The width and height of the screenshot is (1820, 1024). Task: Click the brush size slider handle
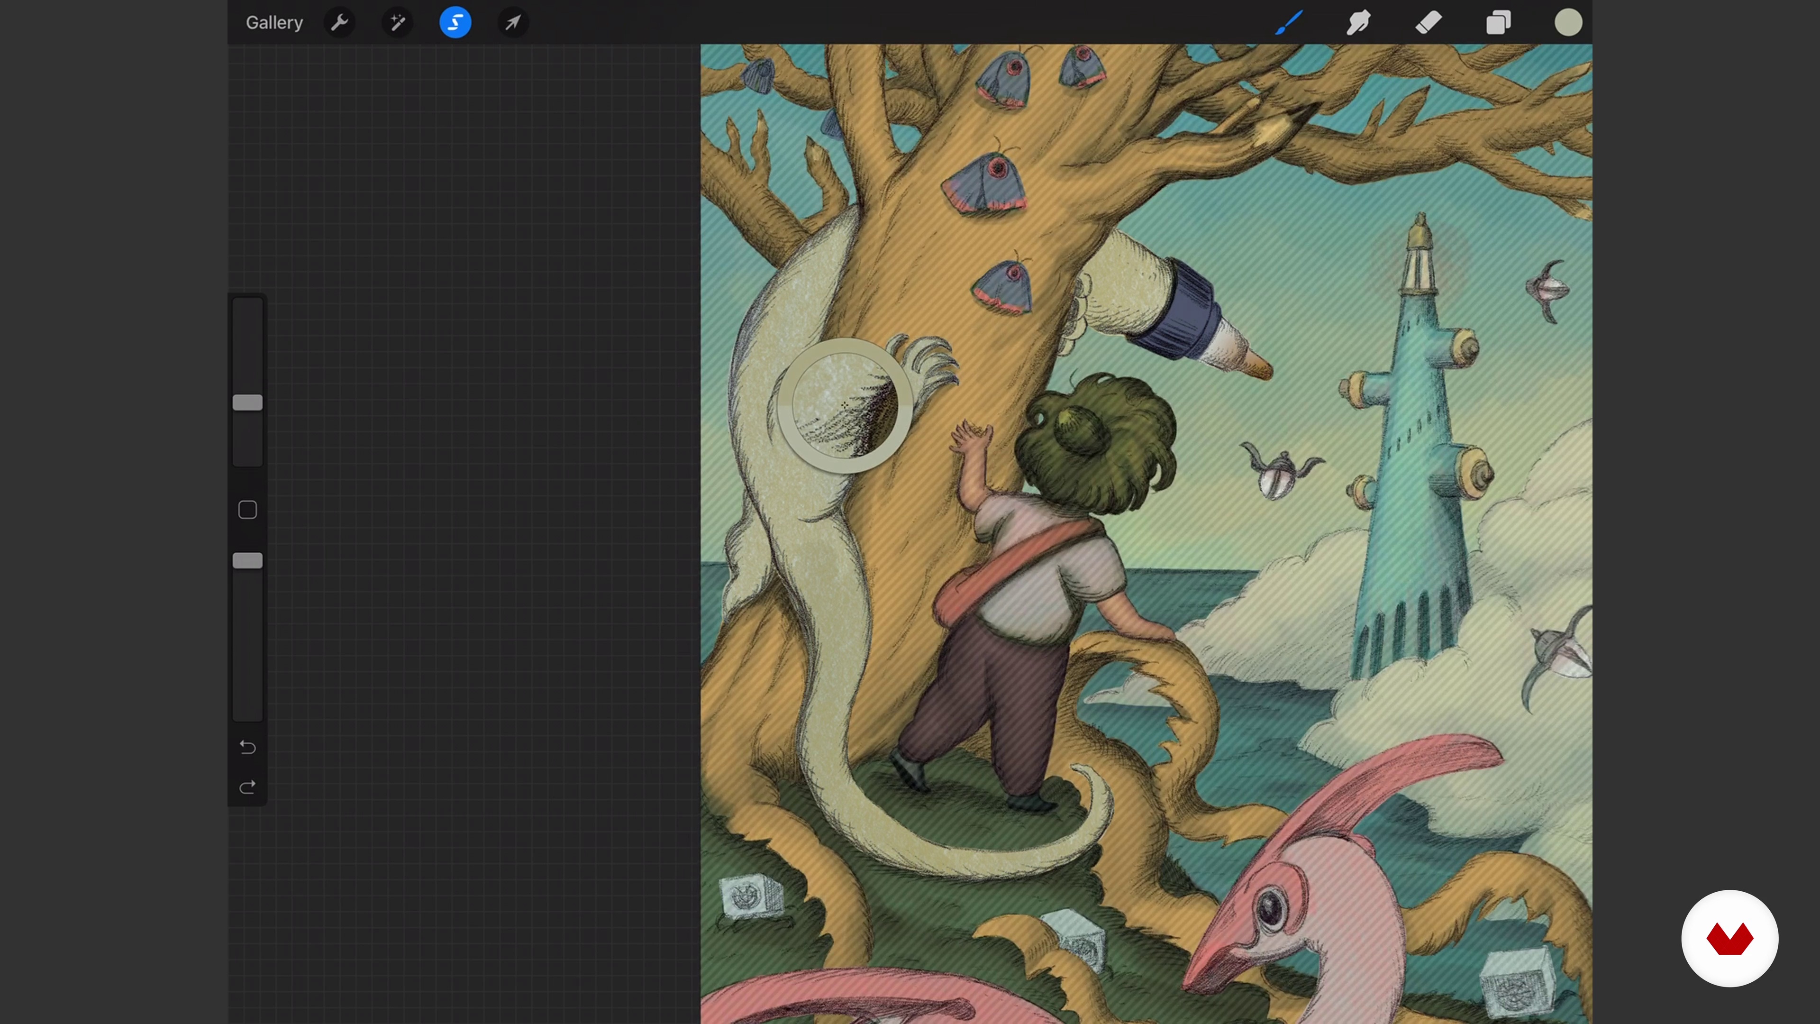point(248,403)
